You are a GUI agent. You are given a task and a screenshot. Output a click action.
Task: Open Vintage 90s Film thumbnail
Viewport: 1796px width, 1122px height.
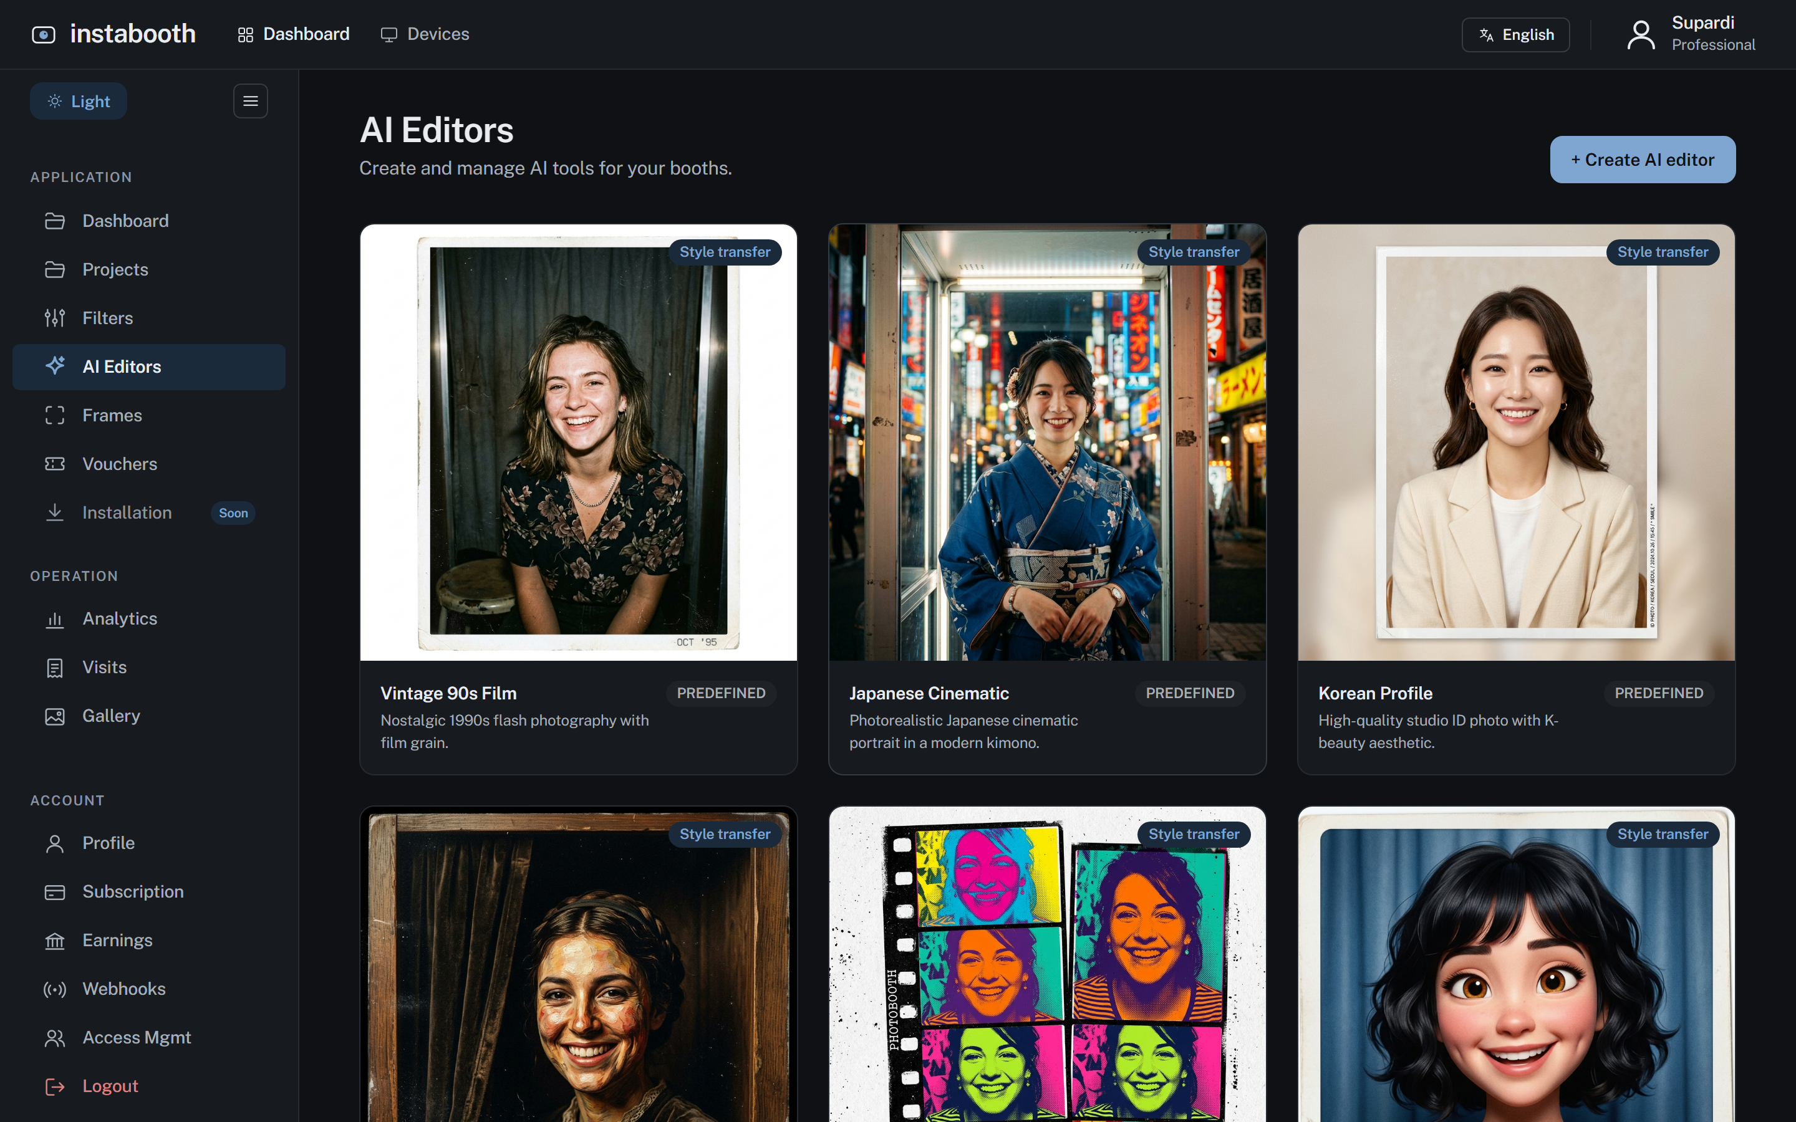(579, 443)
